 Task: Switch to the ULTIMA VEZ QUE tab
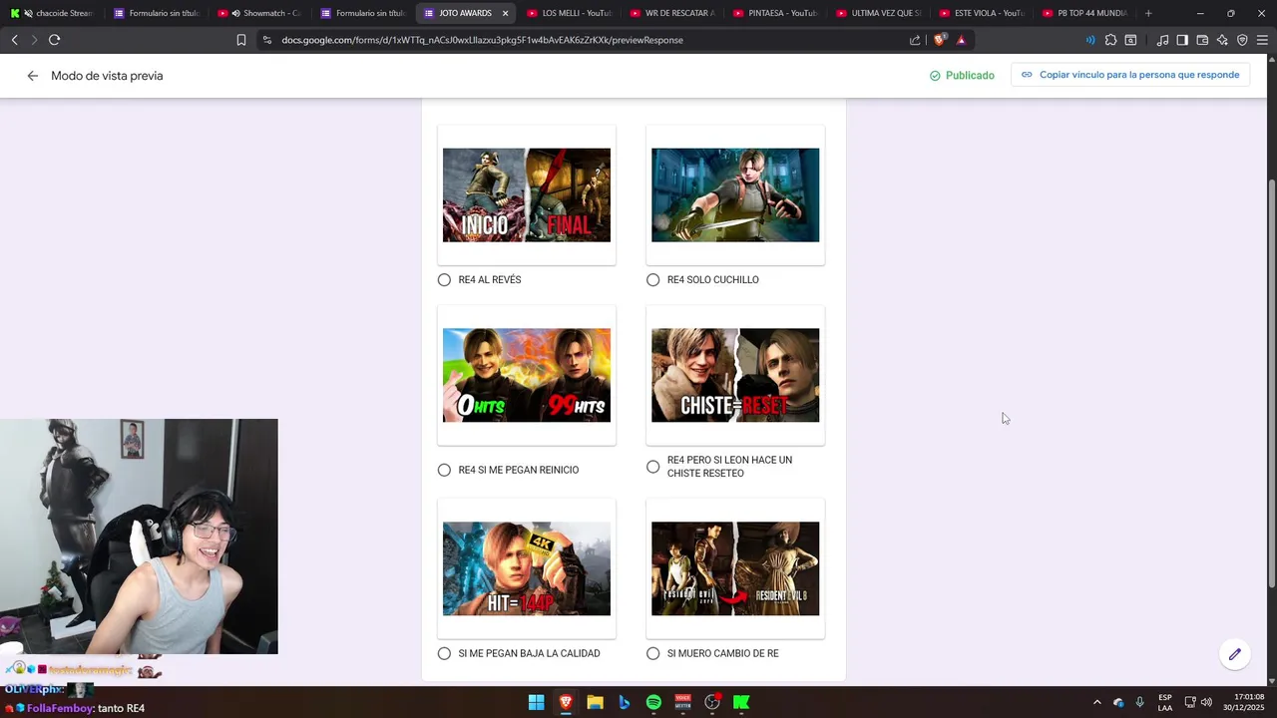(879, 13)
